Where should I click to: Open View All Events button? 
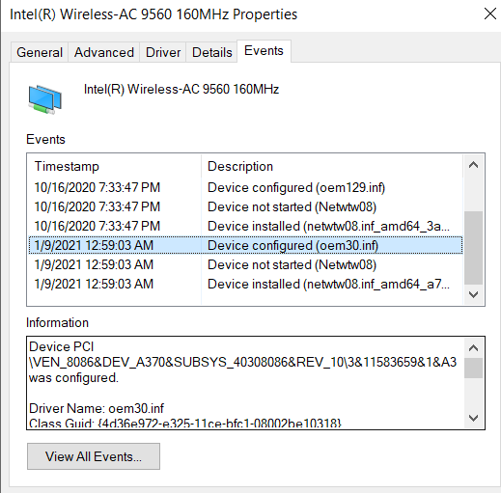point(94,456)
